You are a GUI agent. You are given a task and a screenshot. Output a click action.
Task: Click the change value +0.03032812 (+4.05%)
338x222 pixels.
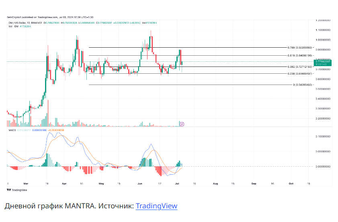point(127,23)
